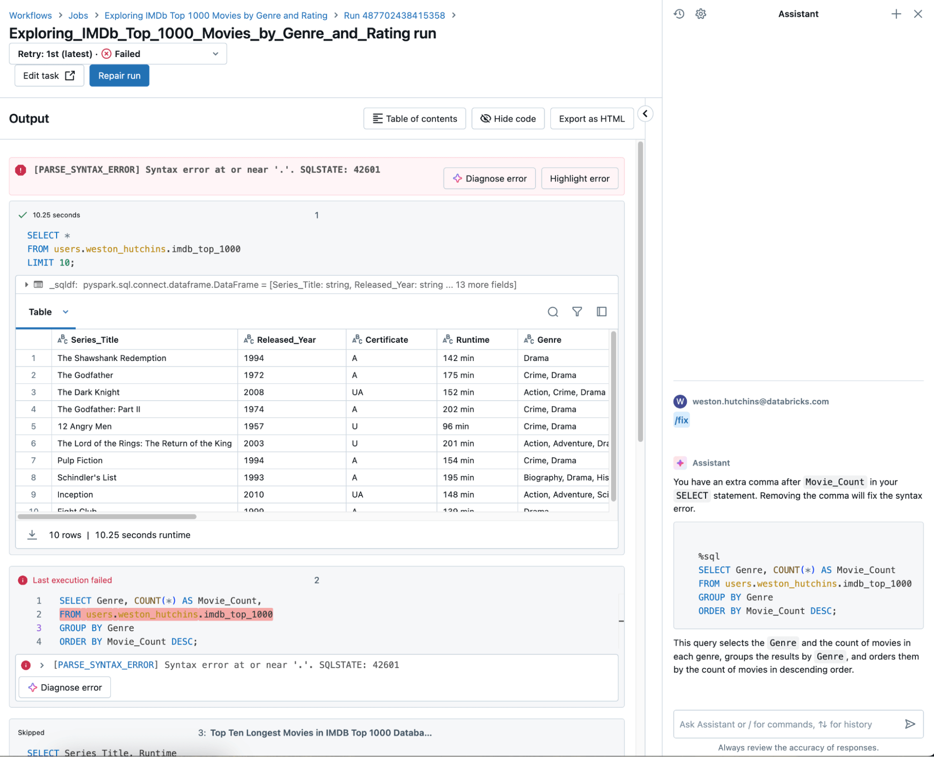Send message in Assistant input
The width and height of the screenshot is (934, 757).
coord(909,724)
